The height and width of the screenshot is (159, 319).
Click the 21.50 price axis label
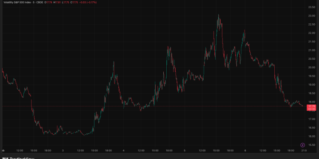pyautogui.click(x=312, y=42)
